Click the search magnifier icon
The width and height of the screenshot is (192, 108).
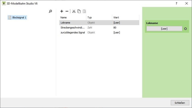click(50, 11)
